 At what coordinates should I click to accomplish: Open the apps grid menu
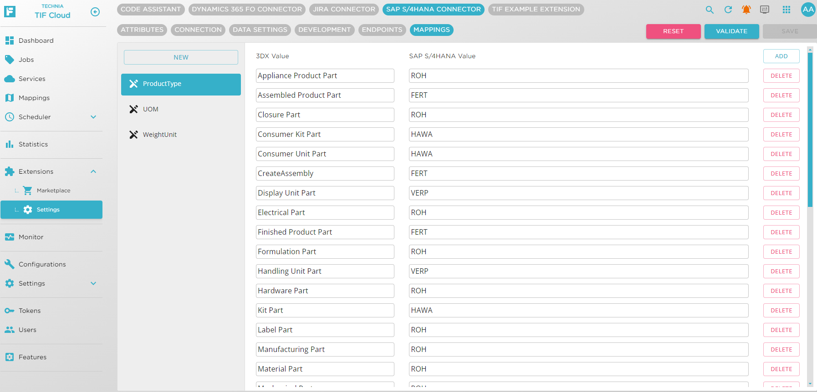[x=786, y=10]
